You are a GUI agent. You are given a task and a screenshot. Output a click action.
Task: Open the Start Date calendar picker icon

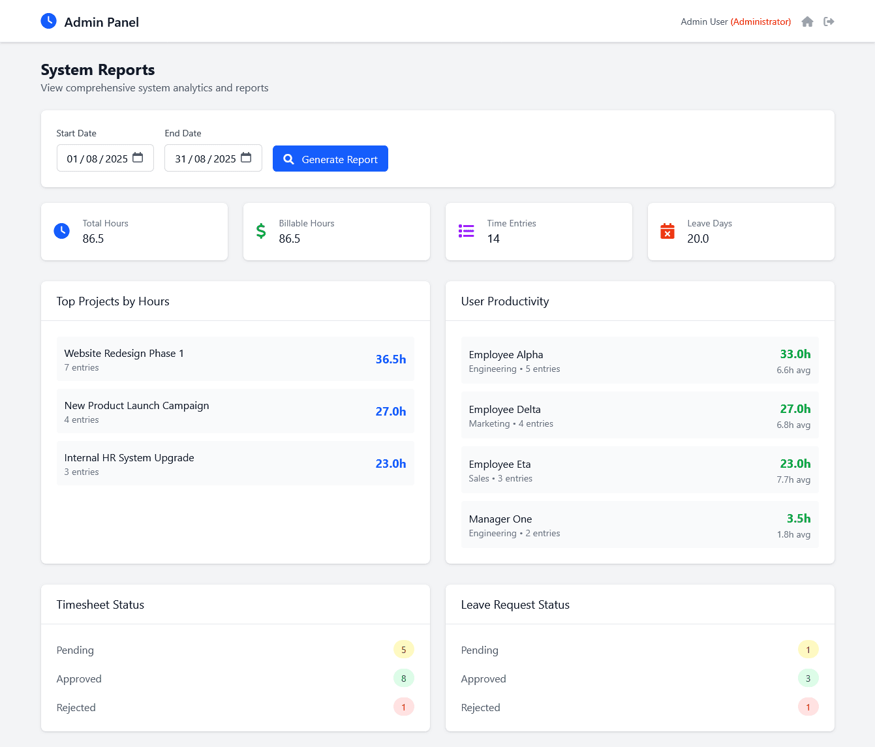click(x=138, y=158)
